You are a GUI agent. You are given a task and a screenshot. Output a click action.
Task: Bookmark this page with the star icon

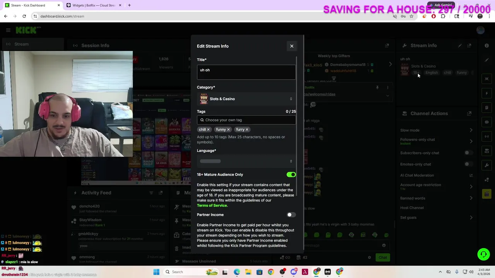click(x=411, y=16)
